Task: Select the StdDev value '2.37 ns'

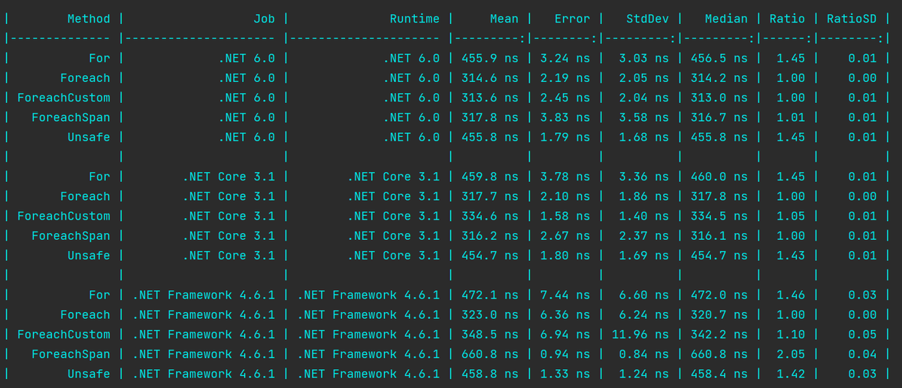Action: [x=644, y=235]
